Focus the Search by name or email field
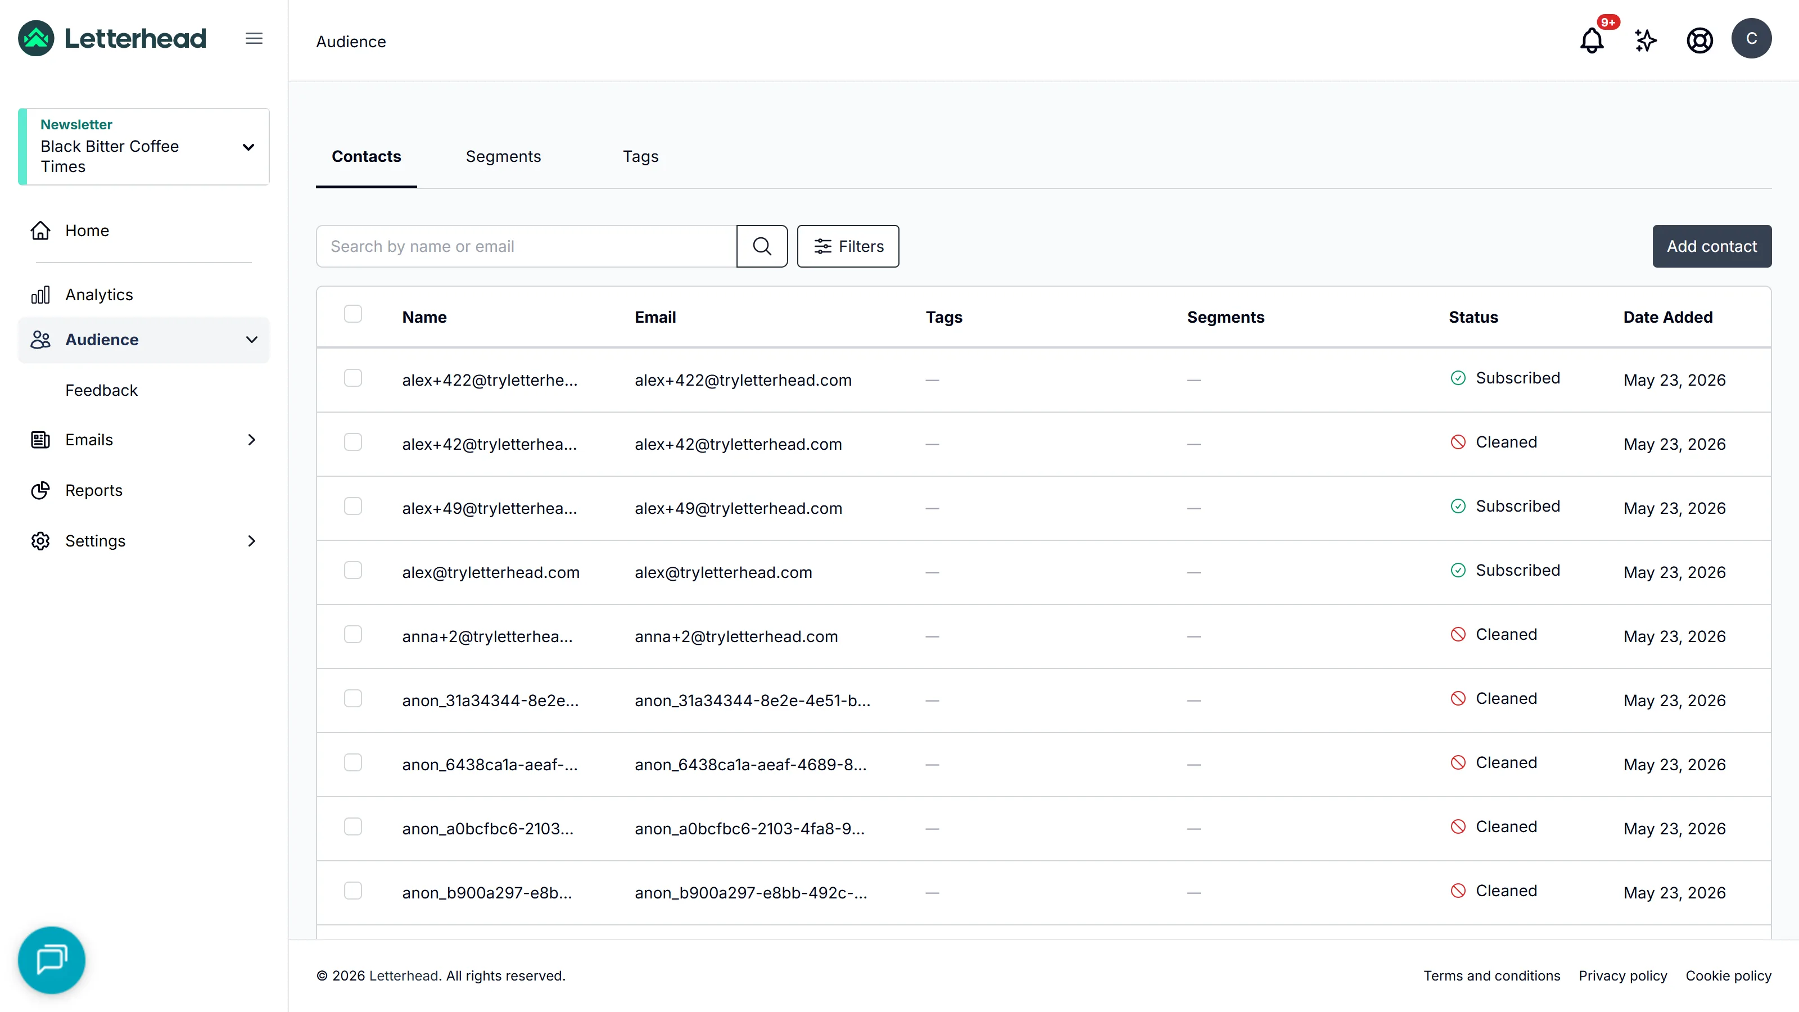This screenshot has width=1799, height=1012. point(526,246)
